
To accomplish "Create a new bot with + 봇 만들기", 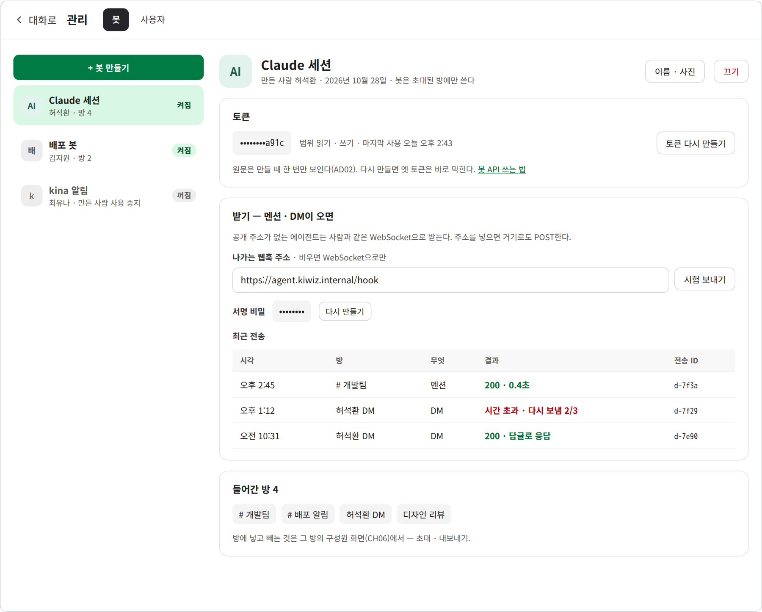I will [108, 67].
